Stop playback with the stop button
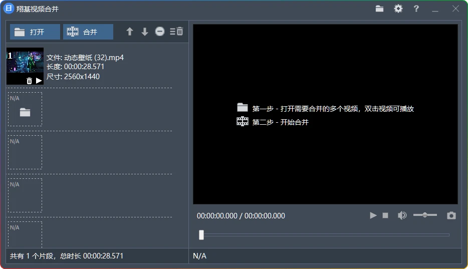This screenshot has height=269, width=468. click(385, 215)
